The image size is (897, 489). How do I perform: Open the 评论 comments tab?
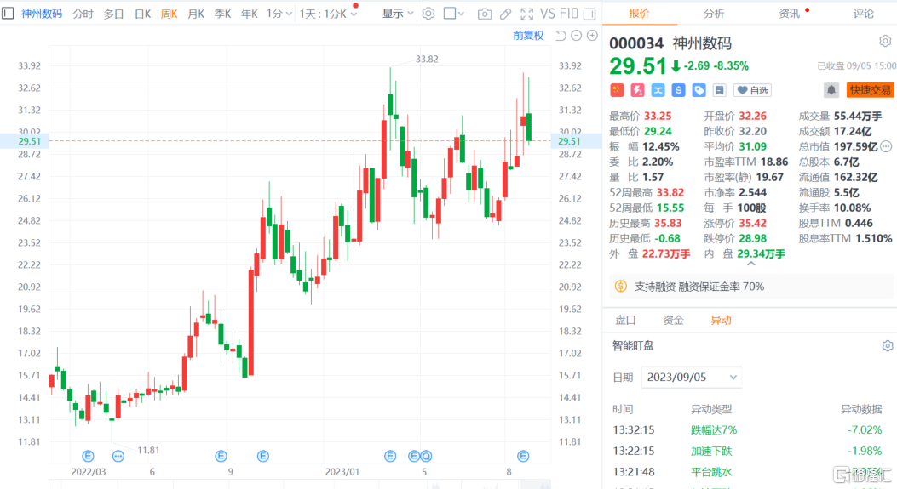point(863,13)
